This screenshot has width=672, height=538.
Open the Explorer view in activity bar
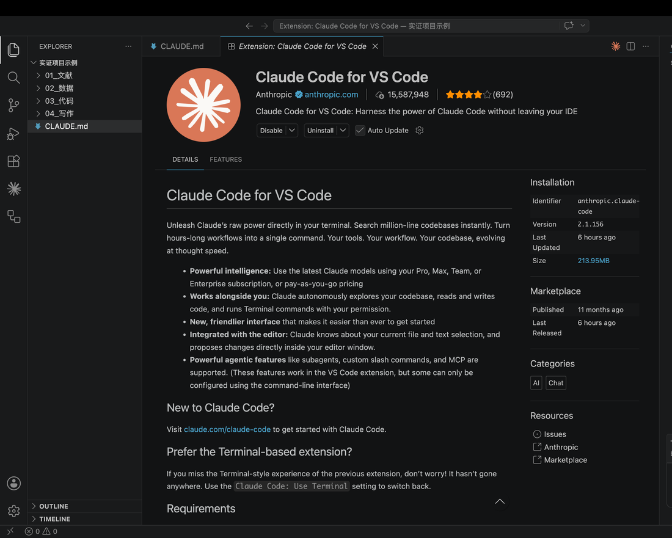click(13, 49)
